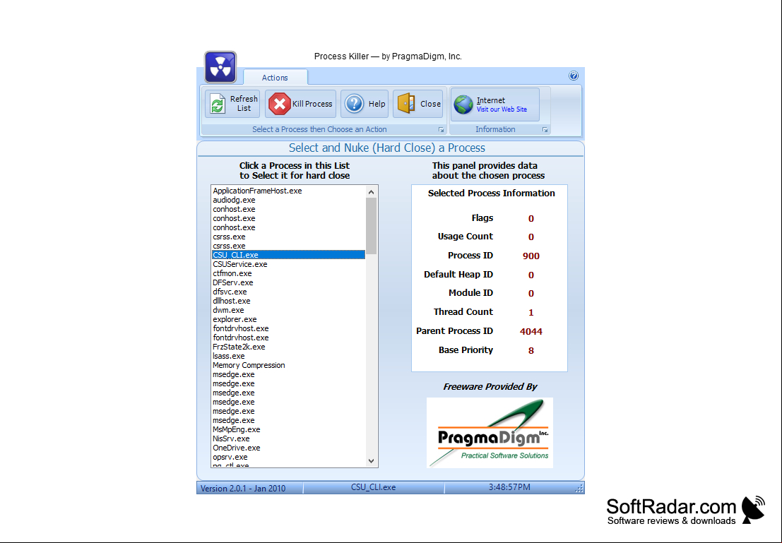This screenshot has height=543, width=782.
Task: Click the Kill Process button
Action: click(300, 104)
